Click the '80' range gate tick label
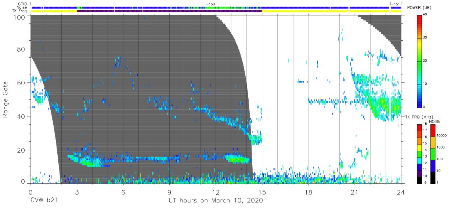The image size is (451, 208). [21, 49]
